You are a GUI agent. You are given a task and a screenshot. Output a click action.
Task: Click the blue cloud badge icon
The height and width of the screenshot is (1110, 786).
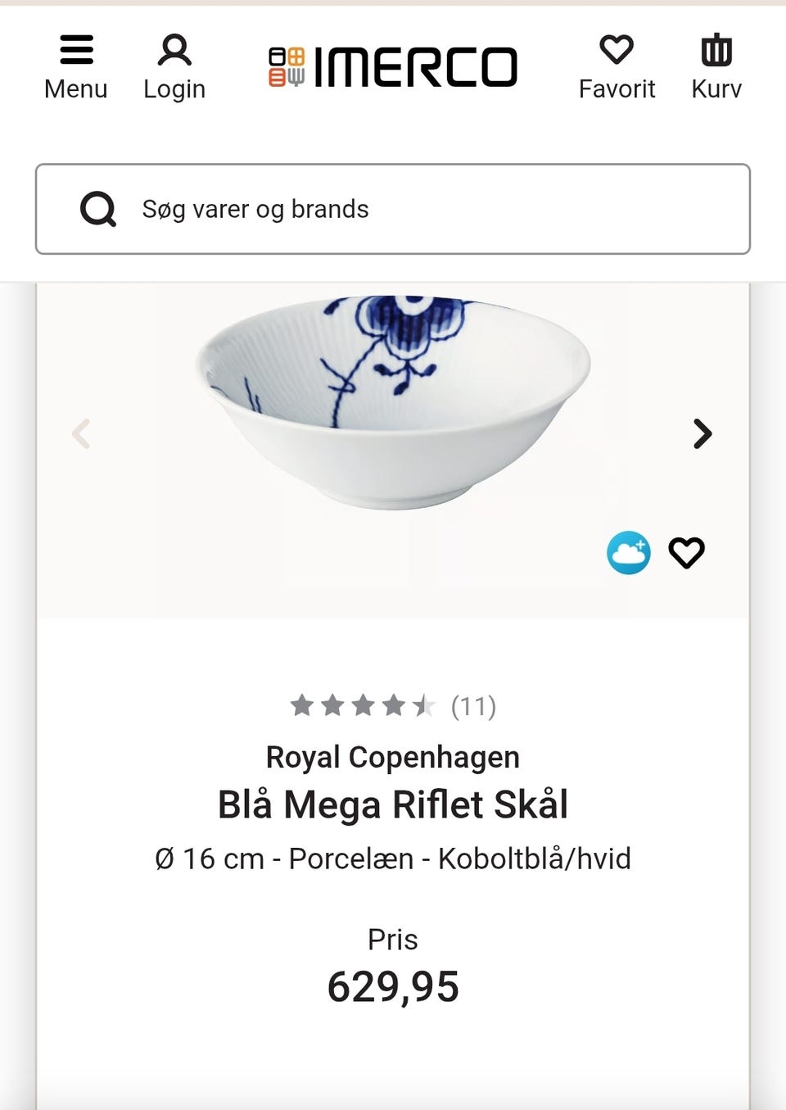629,553
